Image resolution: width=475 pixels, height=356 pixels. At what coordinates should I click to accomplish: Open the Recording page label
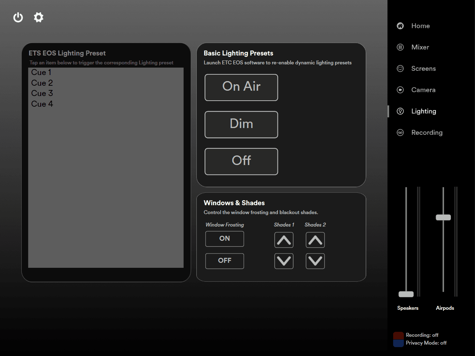(427, 133)
